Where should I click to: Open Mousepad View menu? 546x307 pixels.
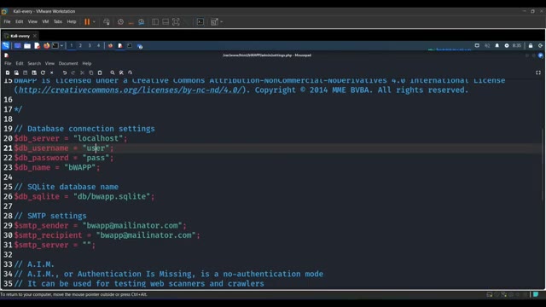click(49, 63)
